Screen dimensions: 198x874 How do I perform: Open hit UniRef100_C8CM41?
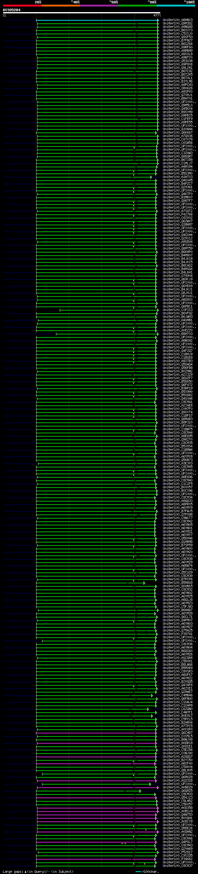178,402
